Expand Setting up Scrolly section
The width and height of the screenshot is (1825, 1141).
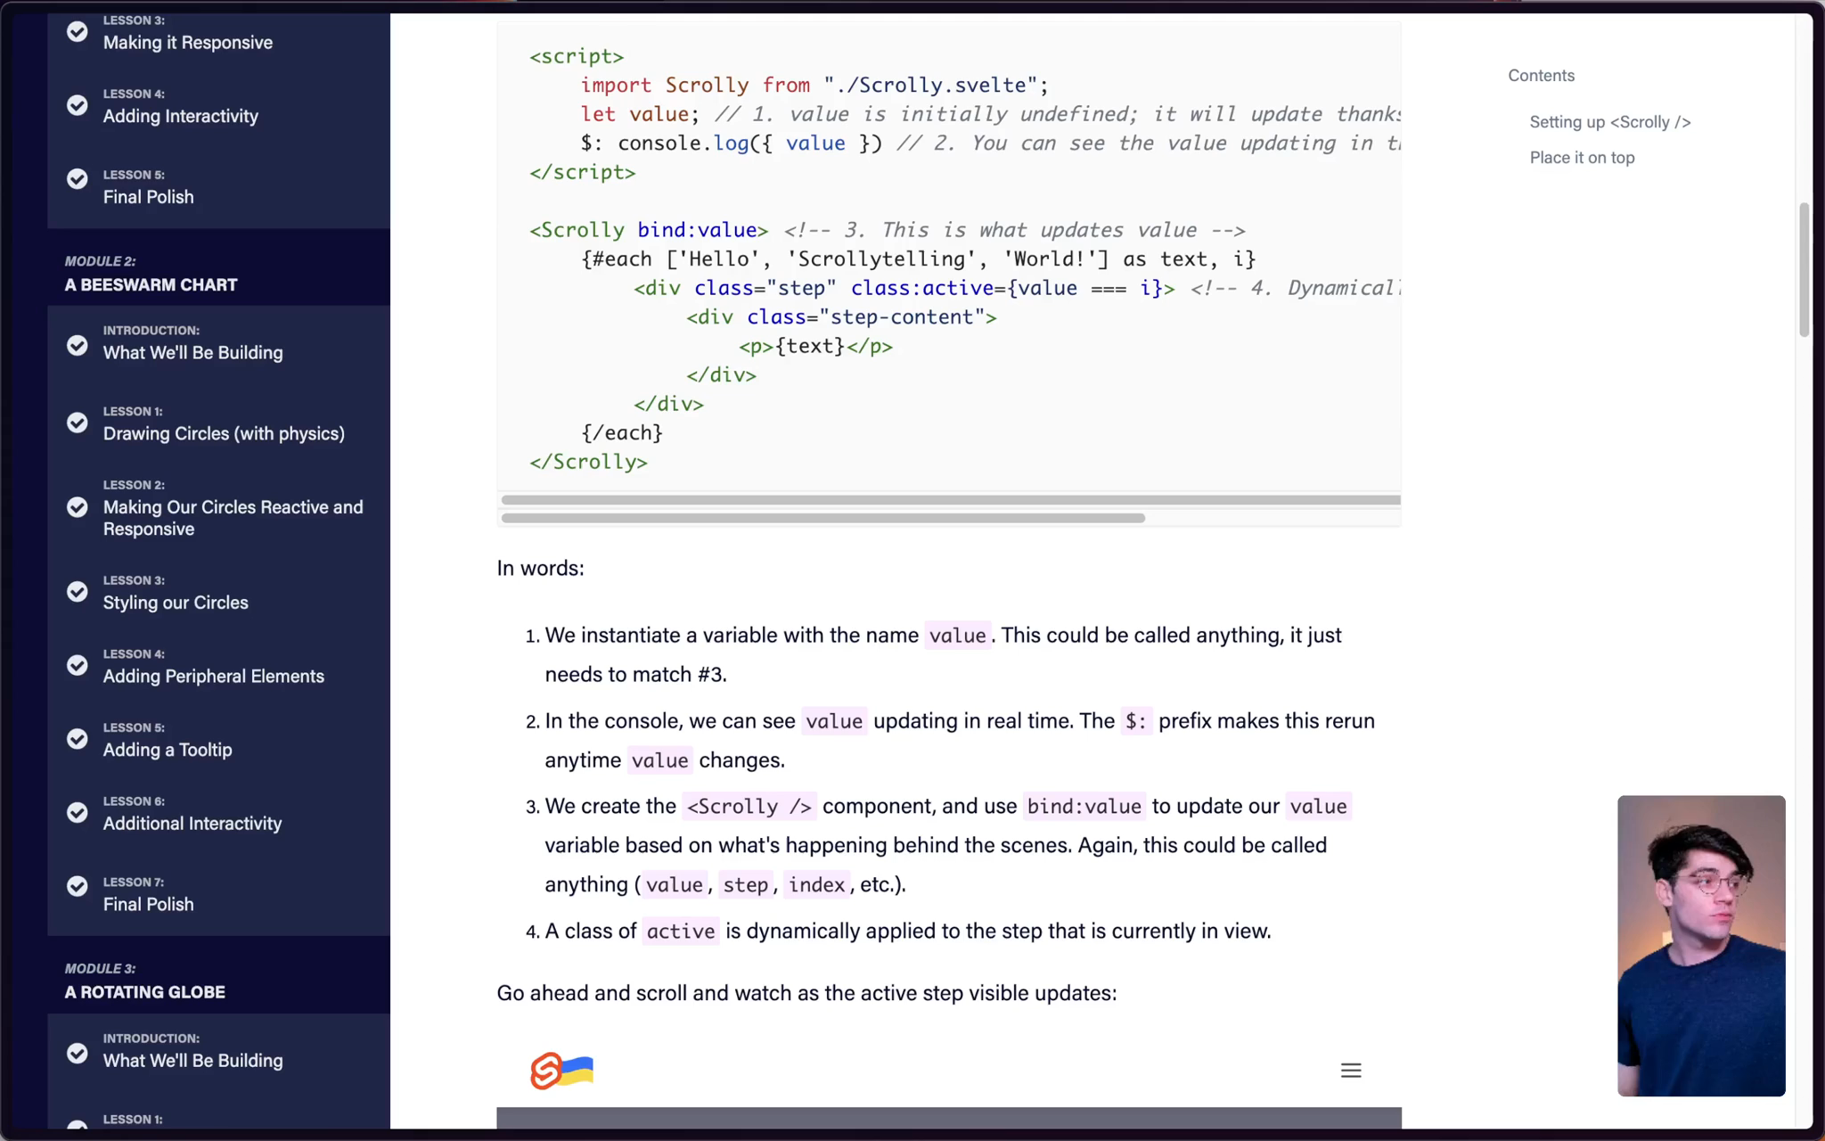1608,121
